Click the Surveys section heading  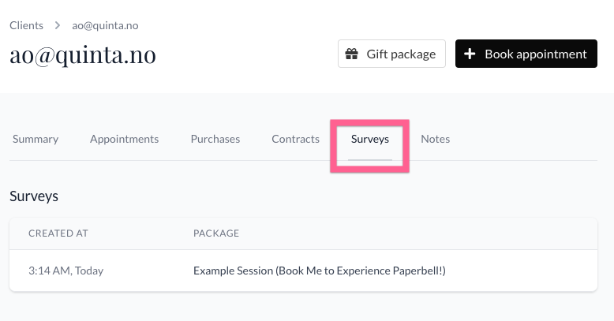34,196
